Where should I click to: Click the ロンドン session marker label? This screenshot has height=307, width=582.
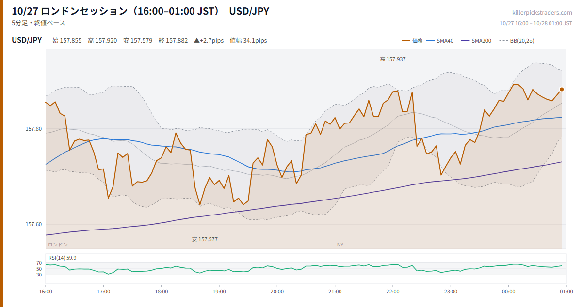(x=58, y=245)
